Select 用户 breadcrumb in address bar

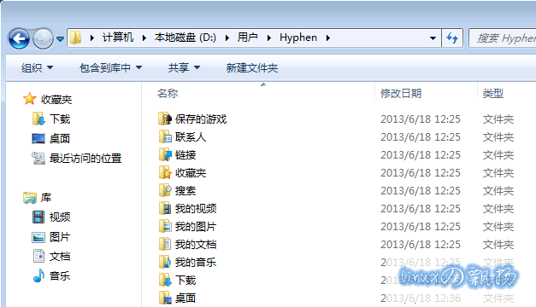click(x=248, y=38)
